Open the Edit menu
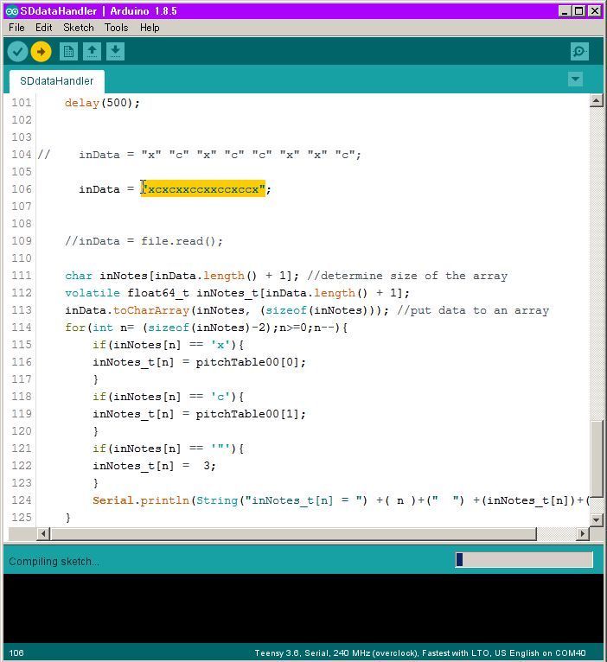 pyautogui.click(x=43, y=28)
